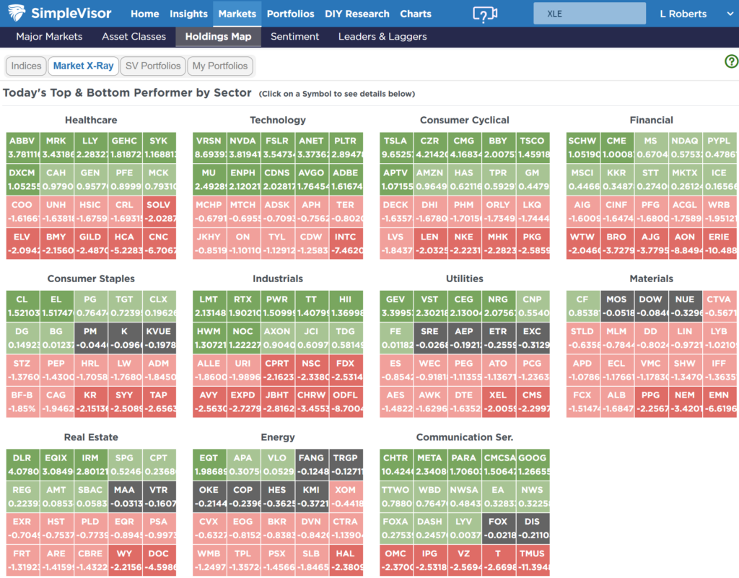Select the ODFL symbol tile
The height and width of the screenshot is (578, 739).
[346, 402]
